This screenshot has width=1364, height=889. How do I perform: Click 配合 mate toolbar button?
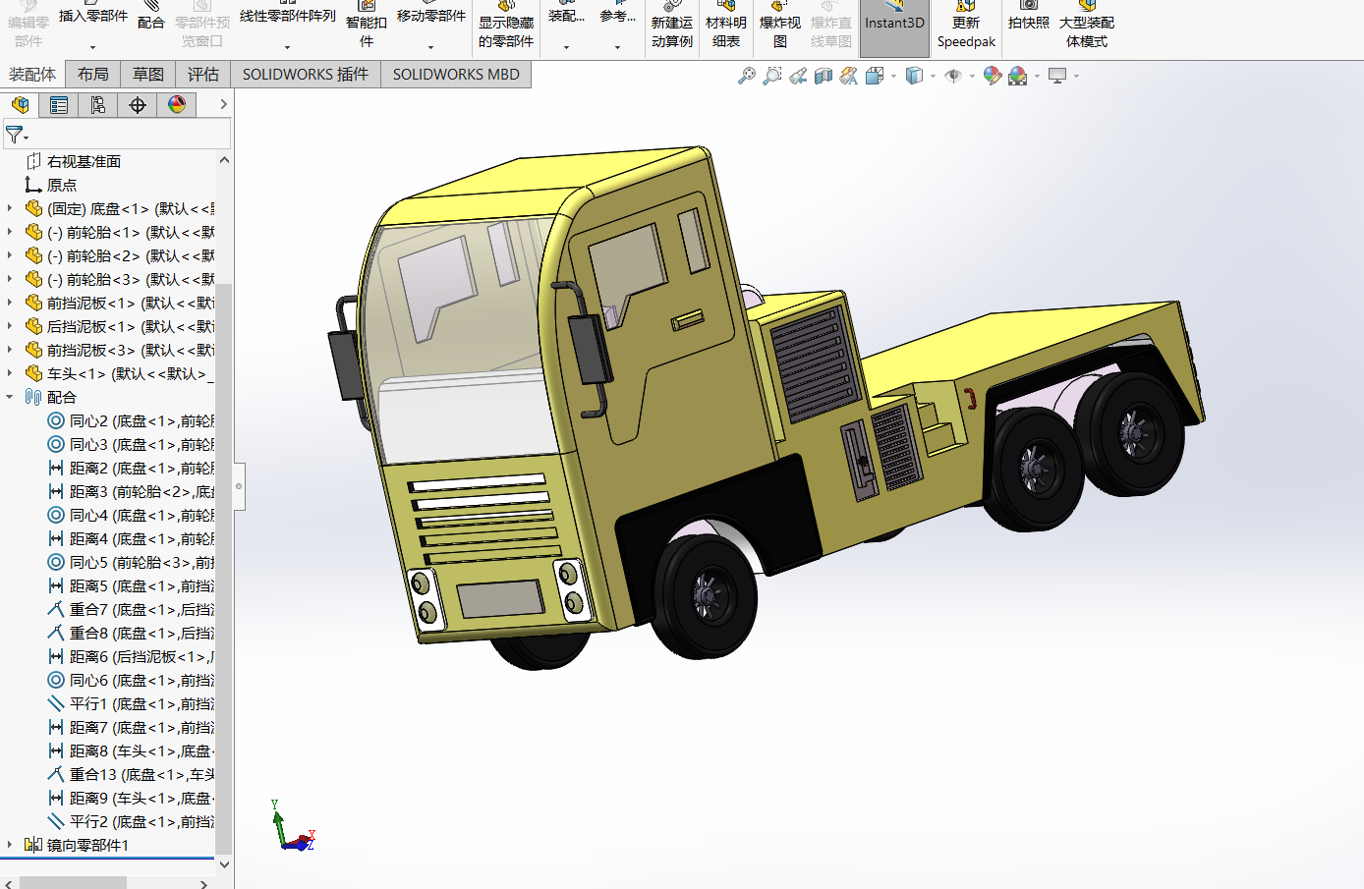[x=151, y=17]
